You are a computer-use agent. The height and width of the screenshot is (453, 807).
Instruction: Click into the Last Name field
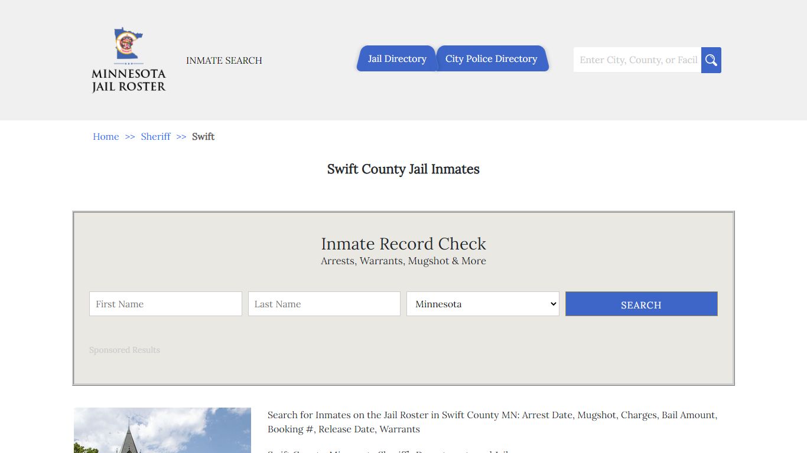(x=324, y=304)
